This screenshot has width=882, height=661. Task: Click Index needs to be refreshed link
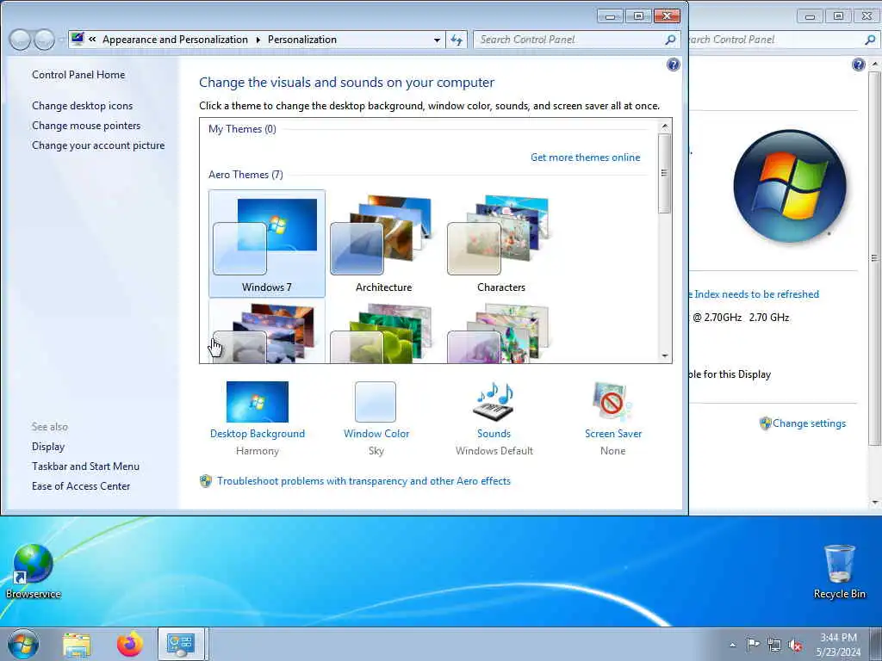pos(754,294)
